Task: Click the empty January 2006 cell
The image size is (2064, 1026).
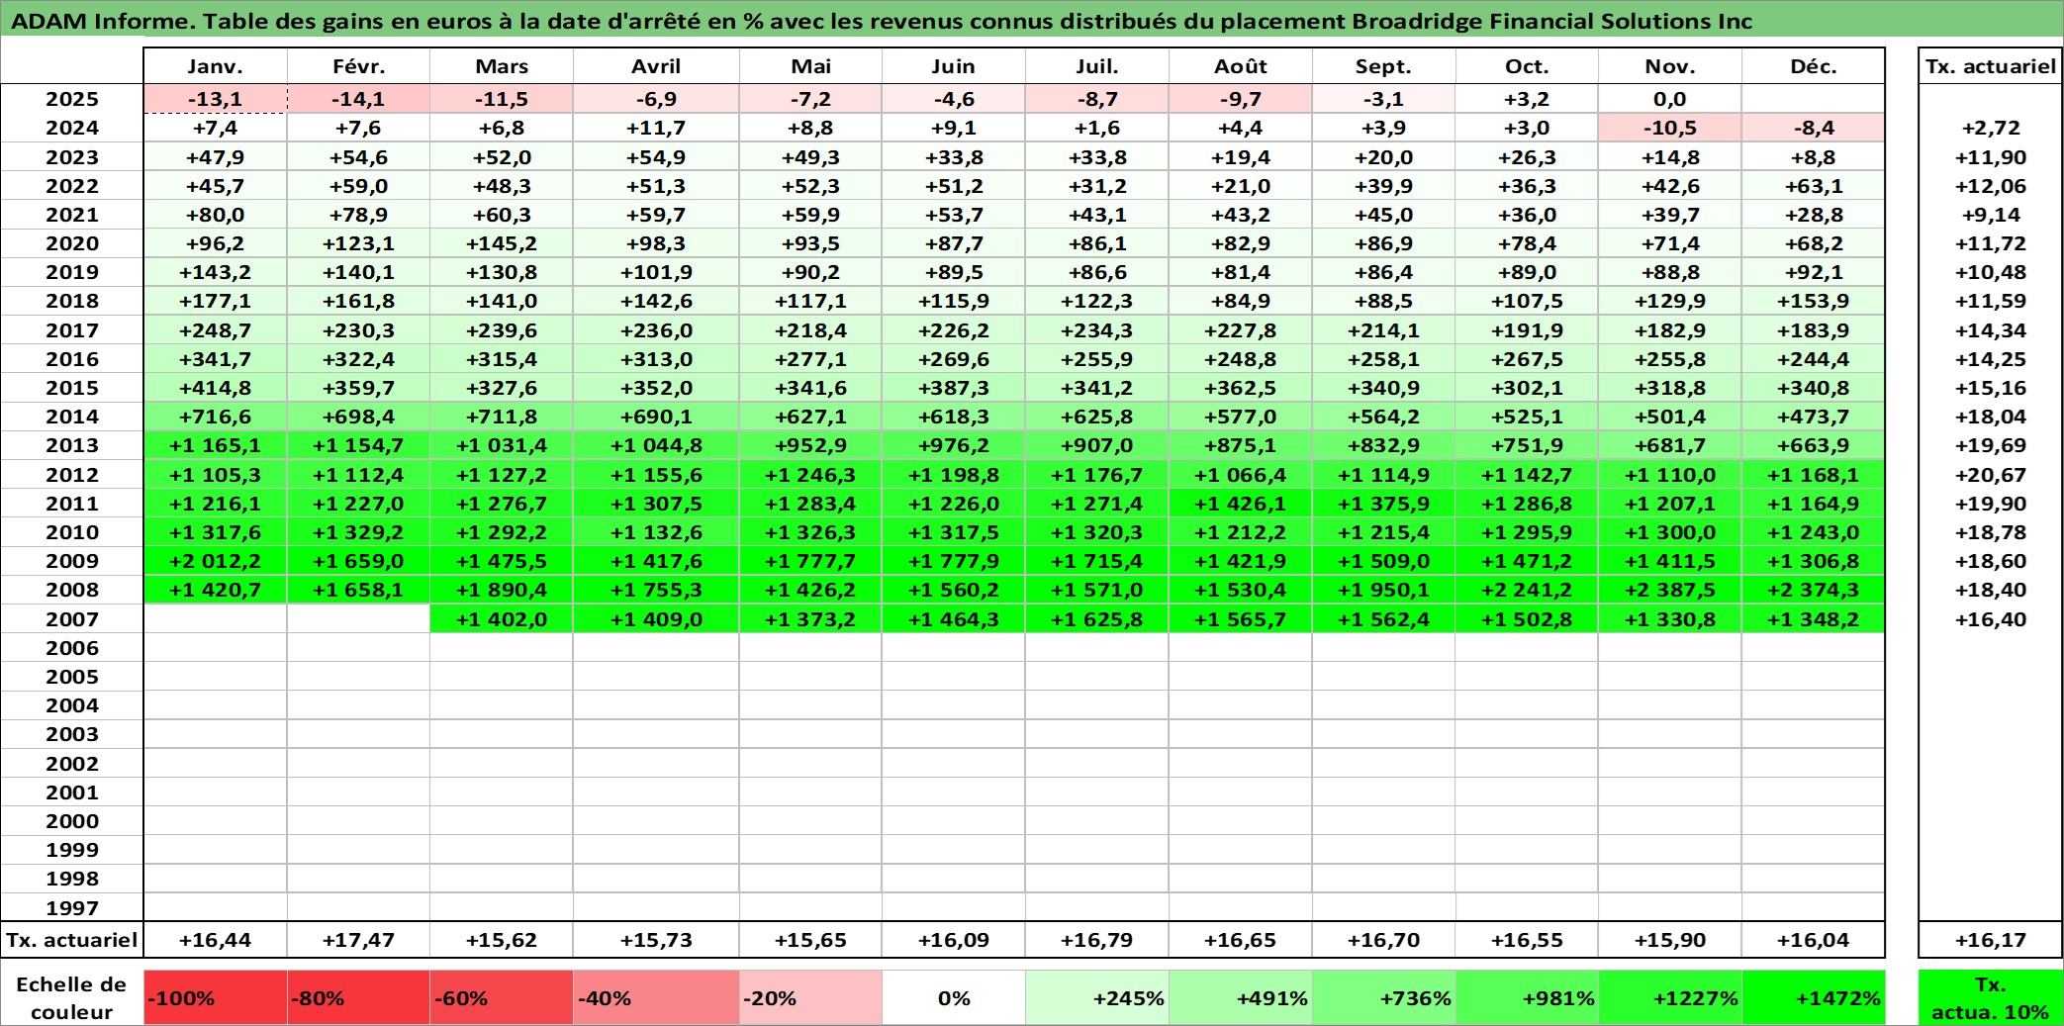Action: [216, 648]
